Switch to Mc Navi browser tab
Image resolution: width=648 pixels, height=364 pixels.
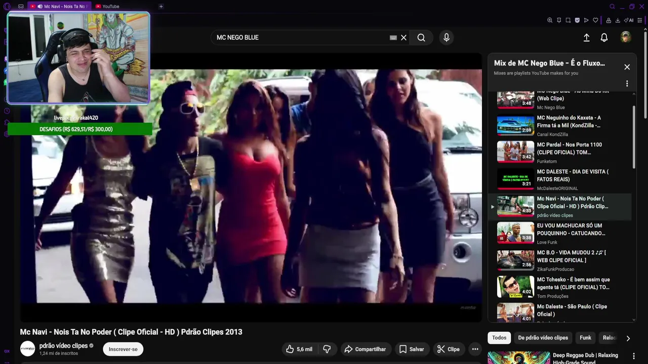(58, 7)
